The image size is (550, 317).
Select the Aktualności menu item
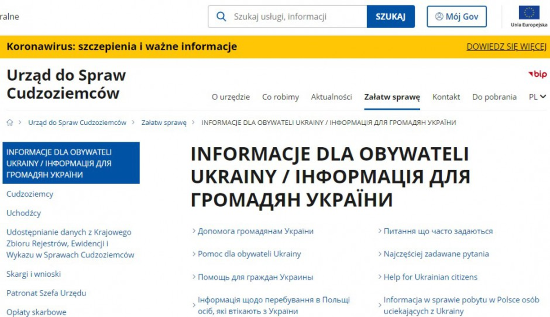(x=331, y=97)
